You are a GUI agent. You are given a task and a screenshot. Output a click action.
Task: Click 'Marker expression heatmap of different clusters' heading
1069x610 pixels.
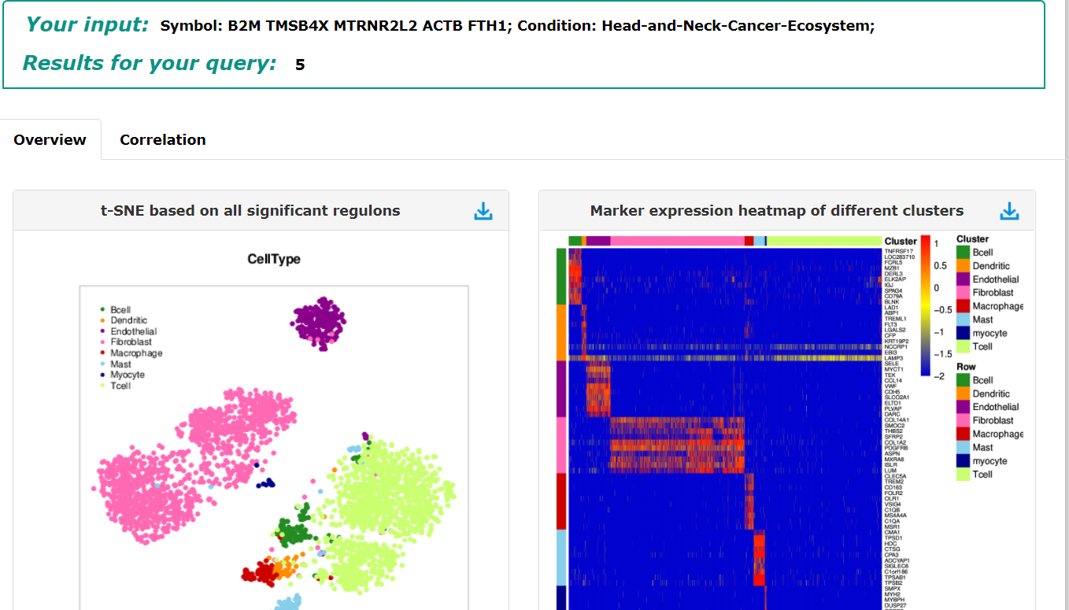coord(777,211)
